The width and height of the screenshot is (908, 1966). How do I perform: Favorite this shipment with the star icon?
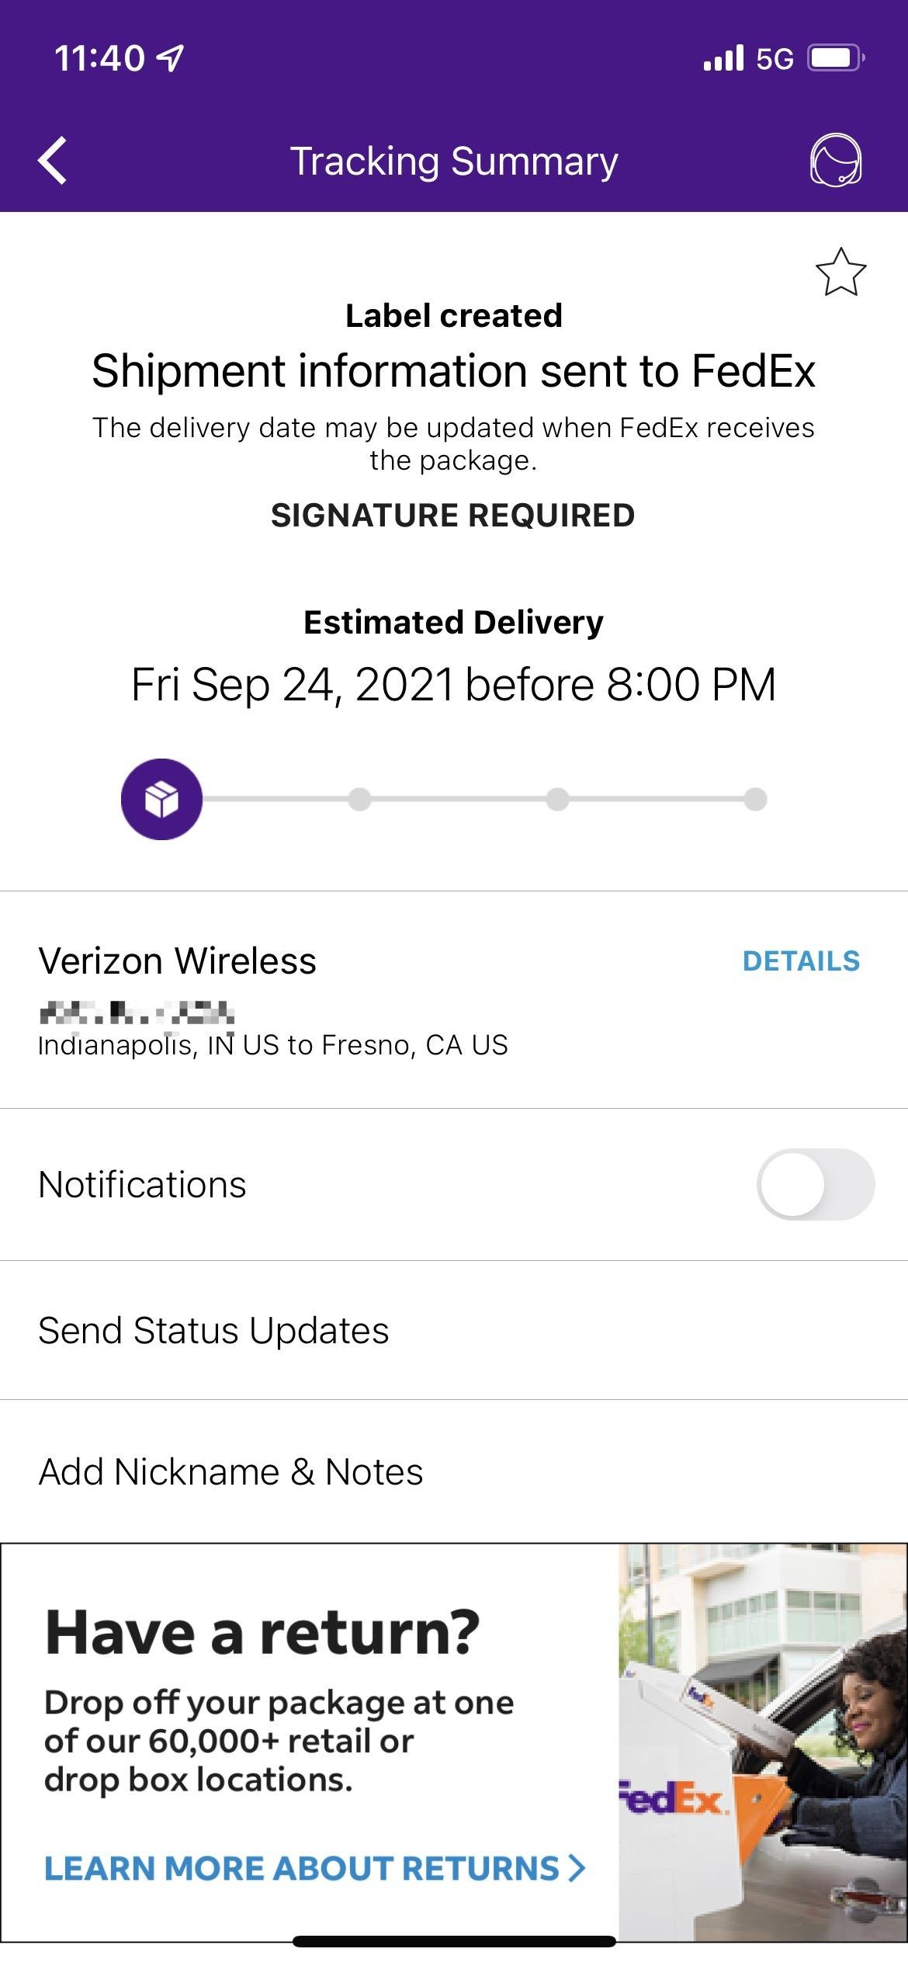pos(840,273)
